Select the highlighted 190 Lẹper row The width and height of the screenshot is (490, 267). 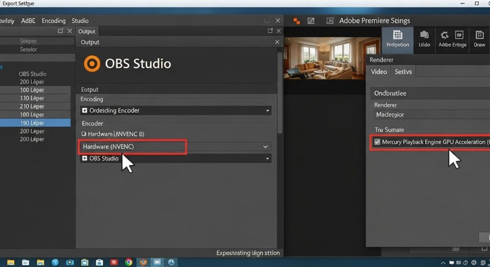click(x=35, y=123)
